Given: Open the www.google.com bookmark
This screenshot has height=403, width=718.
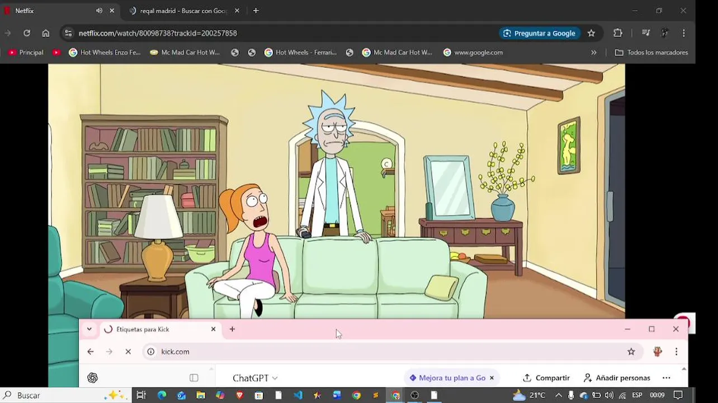Looking at the screenshot, I should (x=473, y=53).
